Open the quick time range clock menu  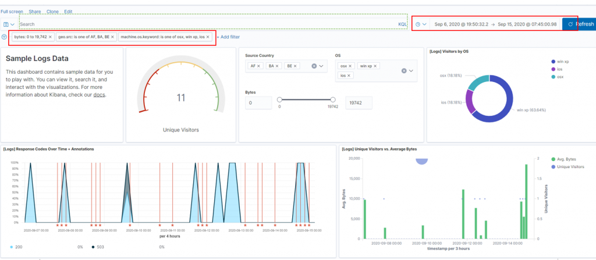[x=421, y=24]
